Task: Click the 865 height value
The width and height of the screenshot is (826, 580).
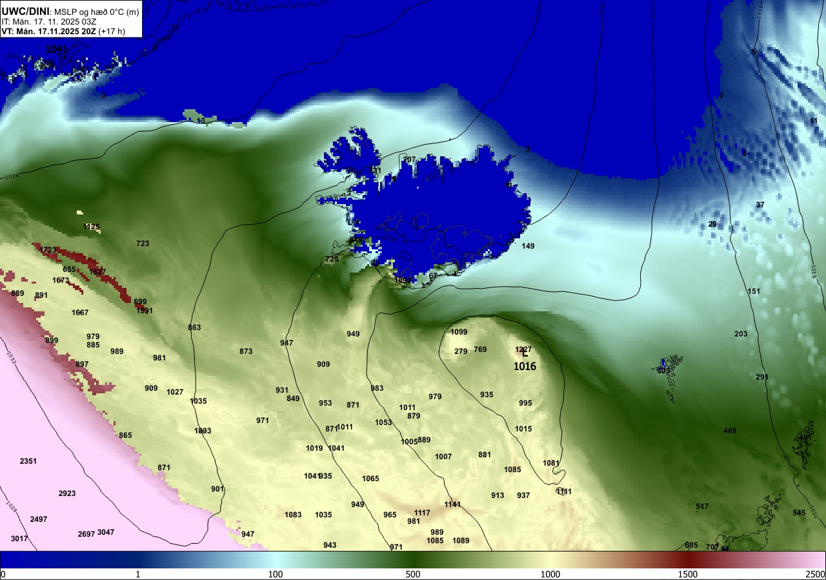Action: pyautogui.click(x=125, y=435)
